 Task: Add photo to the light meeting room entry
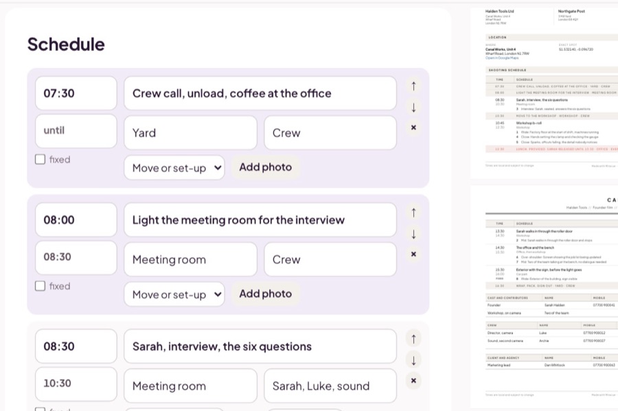[265, 294]
